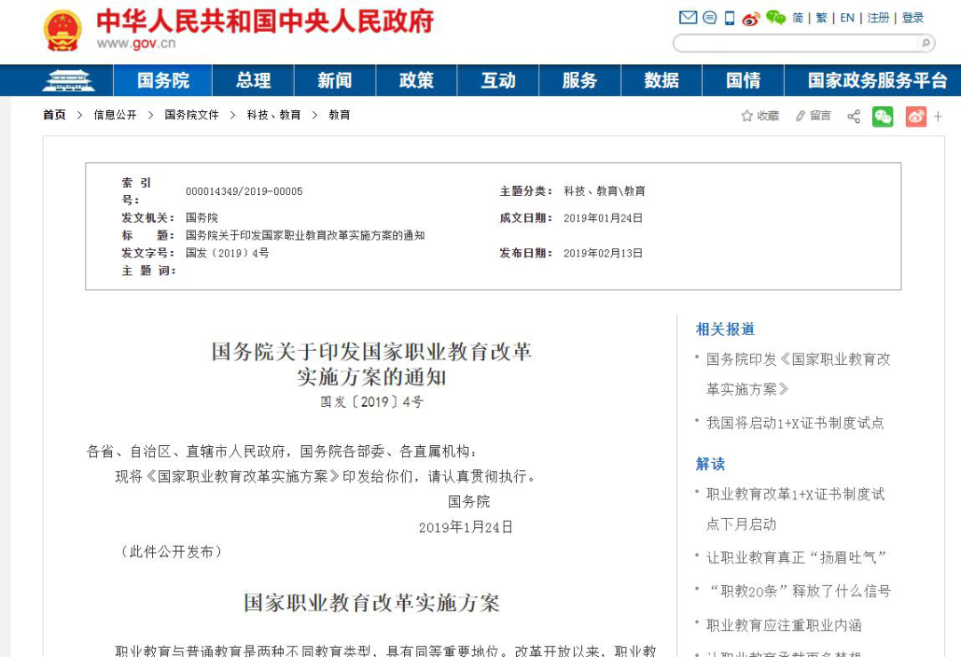Click the Tiananmen home icon in navbar
Screen dimensions: 961x657
pyautogui.click(x=69, y=81)
